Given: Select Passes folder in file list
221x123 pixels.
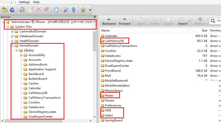Looking at the screenshot, I should [110, 101].
